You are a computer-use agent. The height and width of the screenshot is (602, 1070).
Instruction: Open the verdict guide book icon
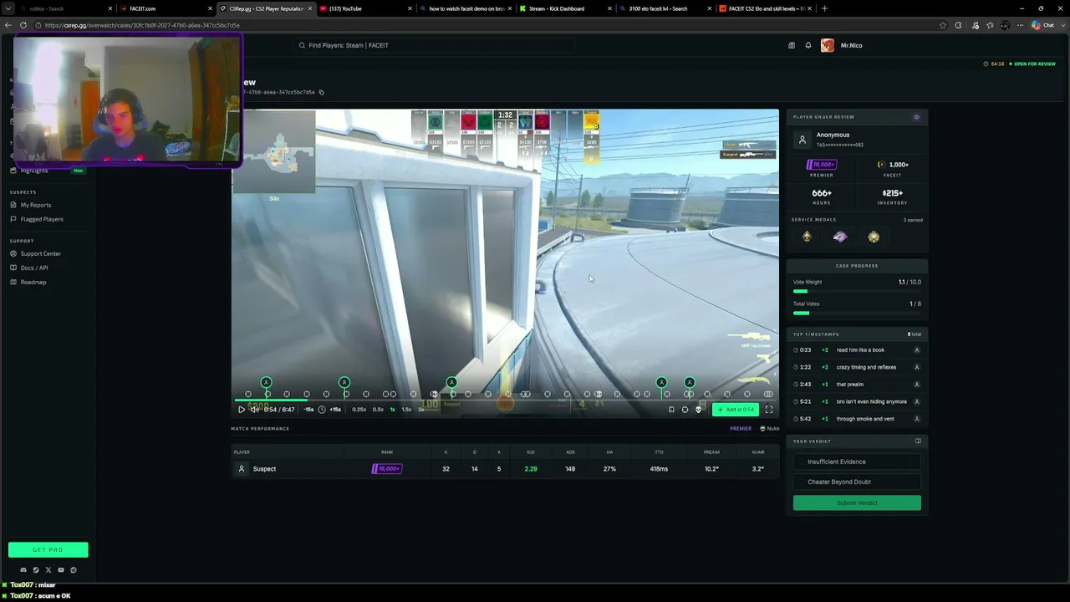tap(918, 441)
